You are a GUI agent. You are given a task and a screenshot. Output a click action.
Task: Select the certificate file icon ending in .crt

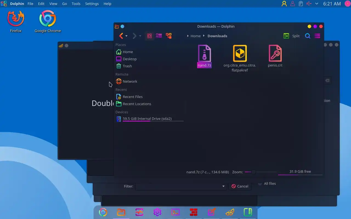275,53
